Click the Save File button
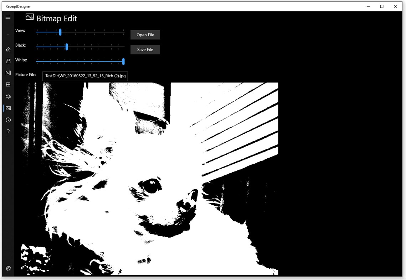 point(145,49)
